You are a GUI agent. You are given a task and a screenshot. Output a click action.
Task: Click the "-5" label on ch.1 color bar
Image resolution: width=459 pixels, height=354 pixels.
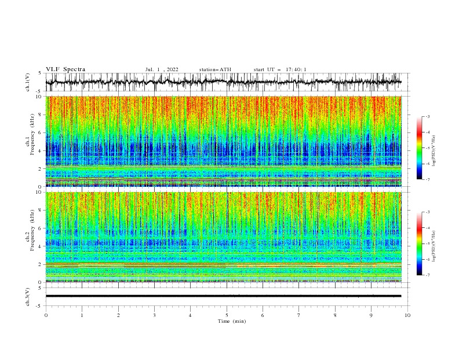(x=428, y=148)
